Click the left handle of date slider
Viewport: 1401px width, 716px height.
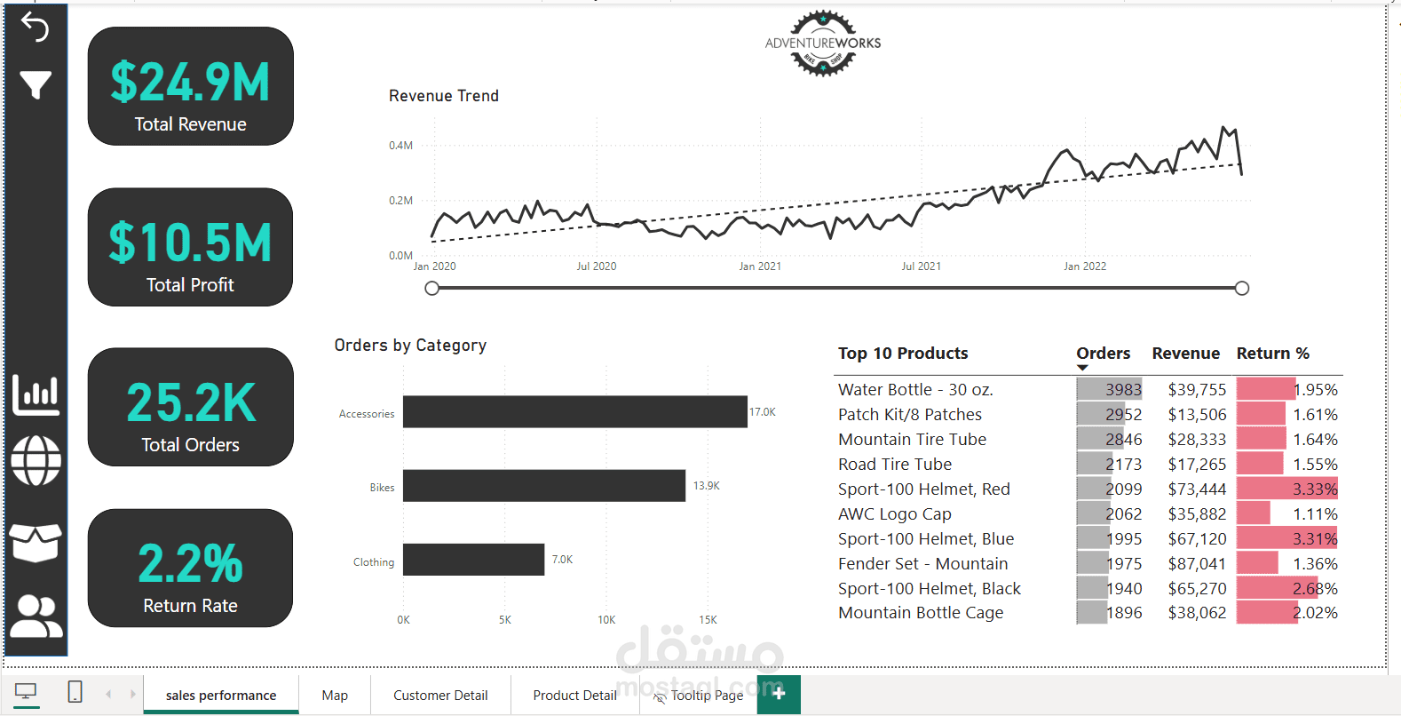[x=432, y=288]
